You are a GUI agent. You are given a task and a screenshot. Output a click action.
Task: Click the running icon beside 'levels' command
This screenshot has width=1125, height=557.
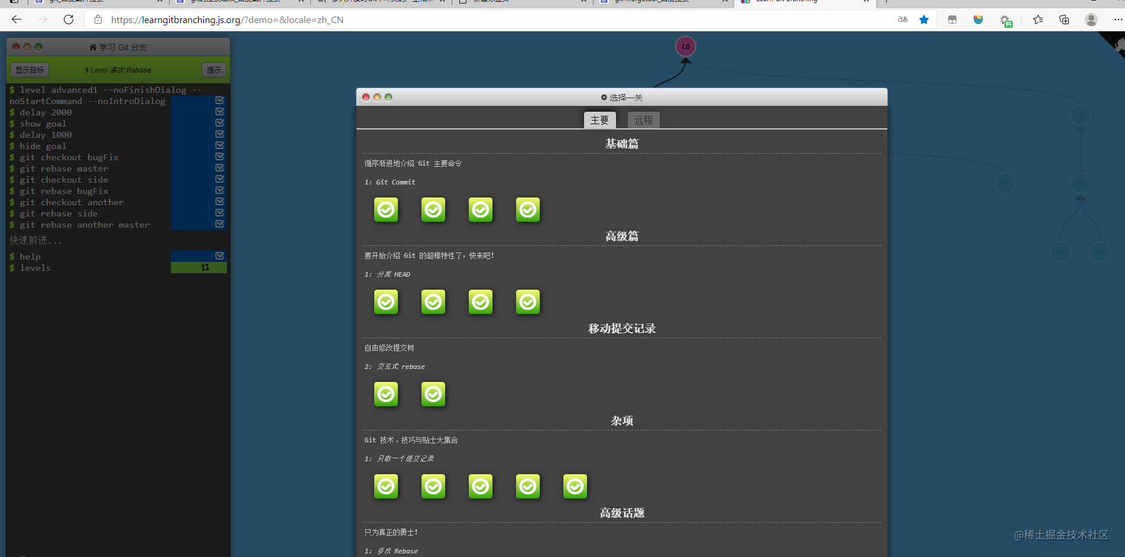point(205,267)
